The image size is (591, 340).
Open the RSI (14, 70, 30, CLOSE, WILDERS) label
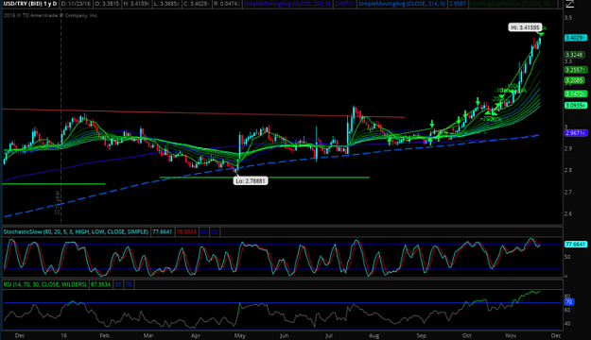tap(44, 284)
